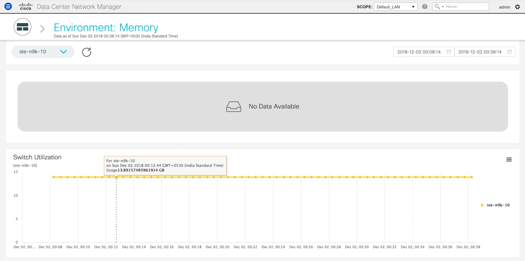Click the refresh icon beside switch selector

(86, 52)
